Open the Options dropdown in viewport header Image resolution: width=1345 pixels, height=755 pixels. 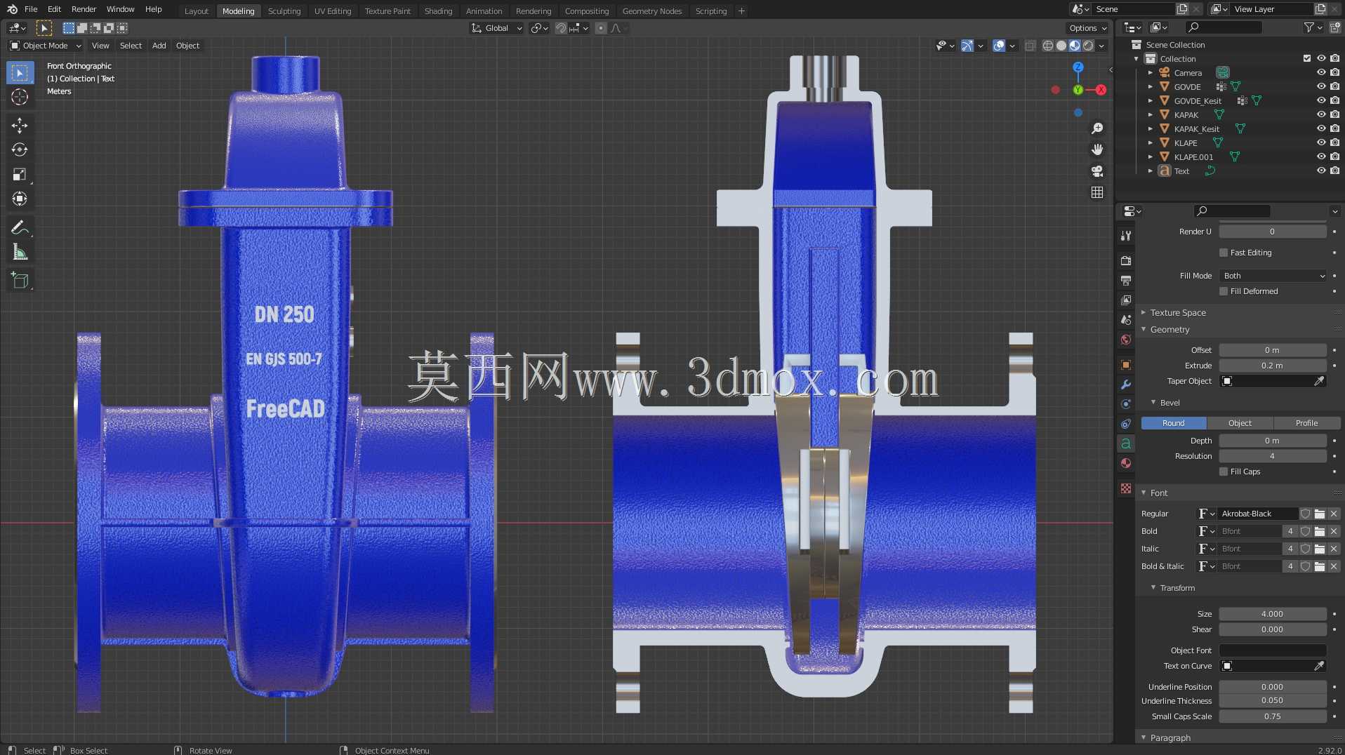(x=1087, y=28)
